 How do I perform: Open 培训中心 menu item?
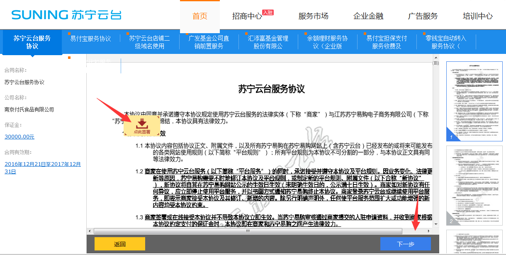[478, 16]
